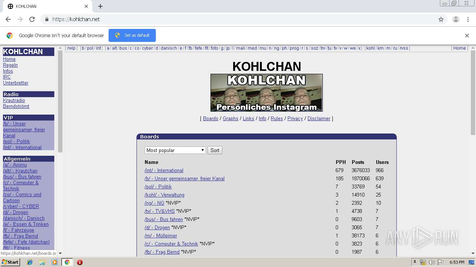
Task: Launch Internet Explorer from the taskbar
Action: pyautogui.click(x=30, y=262)
